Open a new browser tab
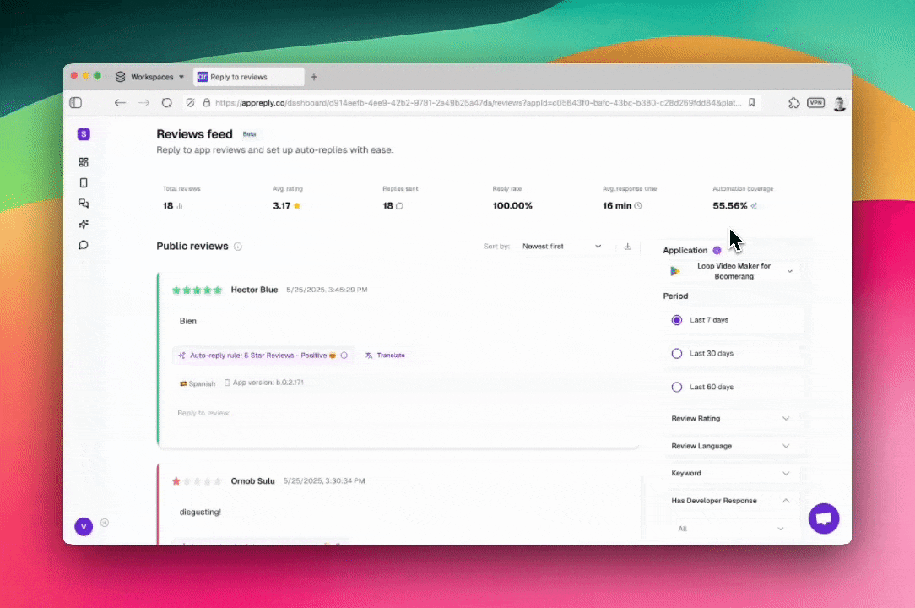This screenshot has width=915, height=608. (314, 77)
